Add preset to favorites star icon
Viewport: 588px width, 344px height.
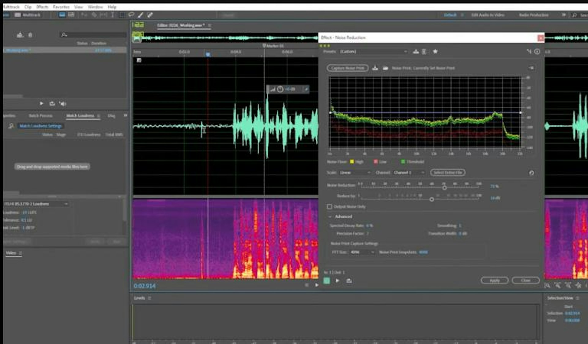pos(435,51)
